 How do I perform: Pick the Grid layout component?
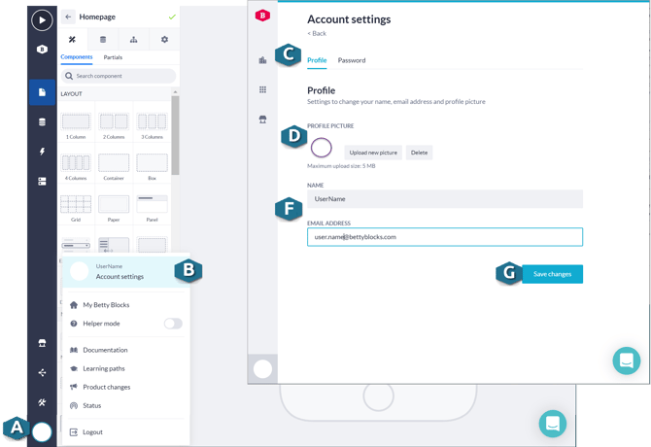(76, 208)
